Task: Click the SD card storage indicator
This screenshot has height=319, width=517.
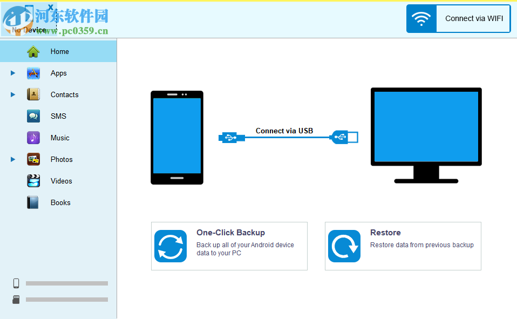Action: [x=66, y=299]
